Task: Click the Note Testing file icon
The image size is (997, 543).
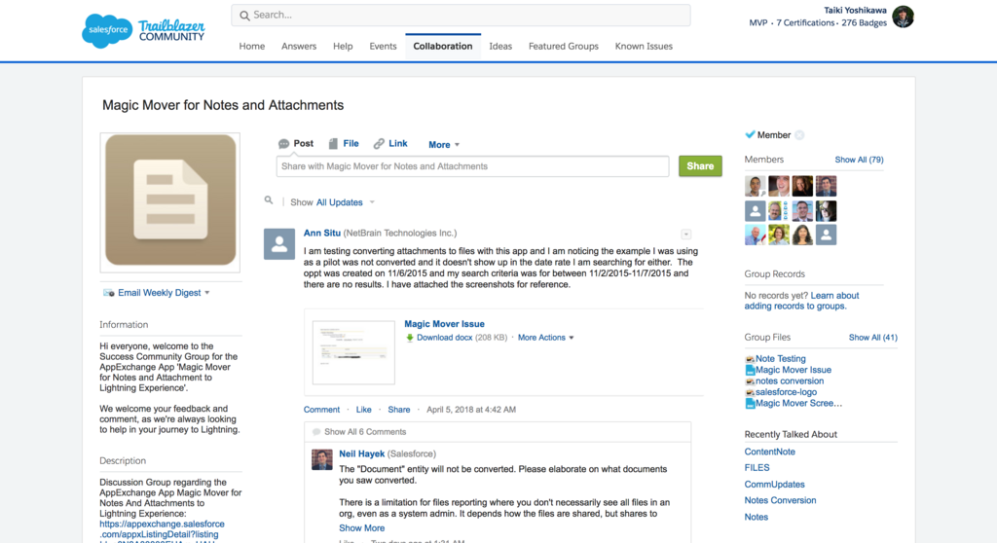Action: 750,359
